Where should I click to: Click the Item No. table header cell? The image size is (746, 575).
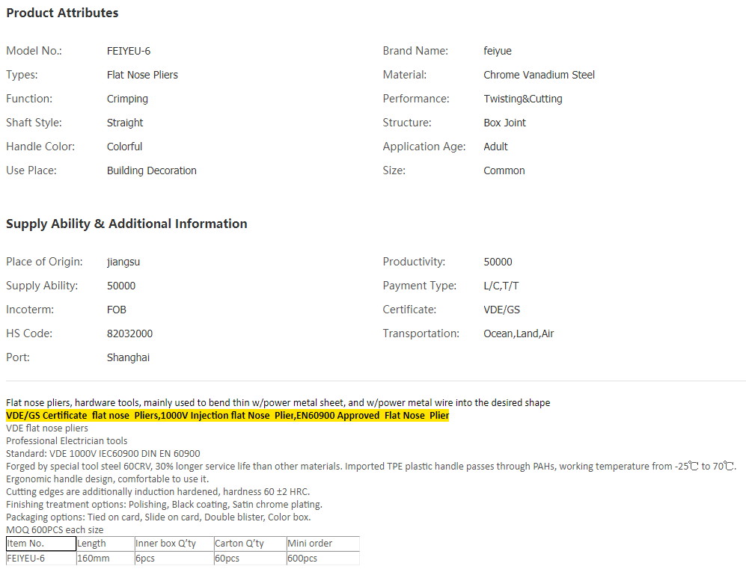pyautogui.click(x=40, y=544)
